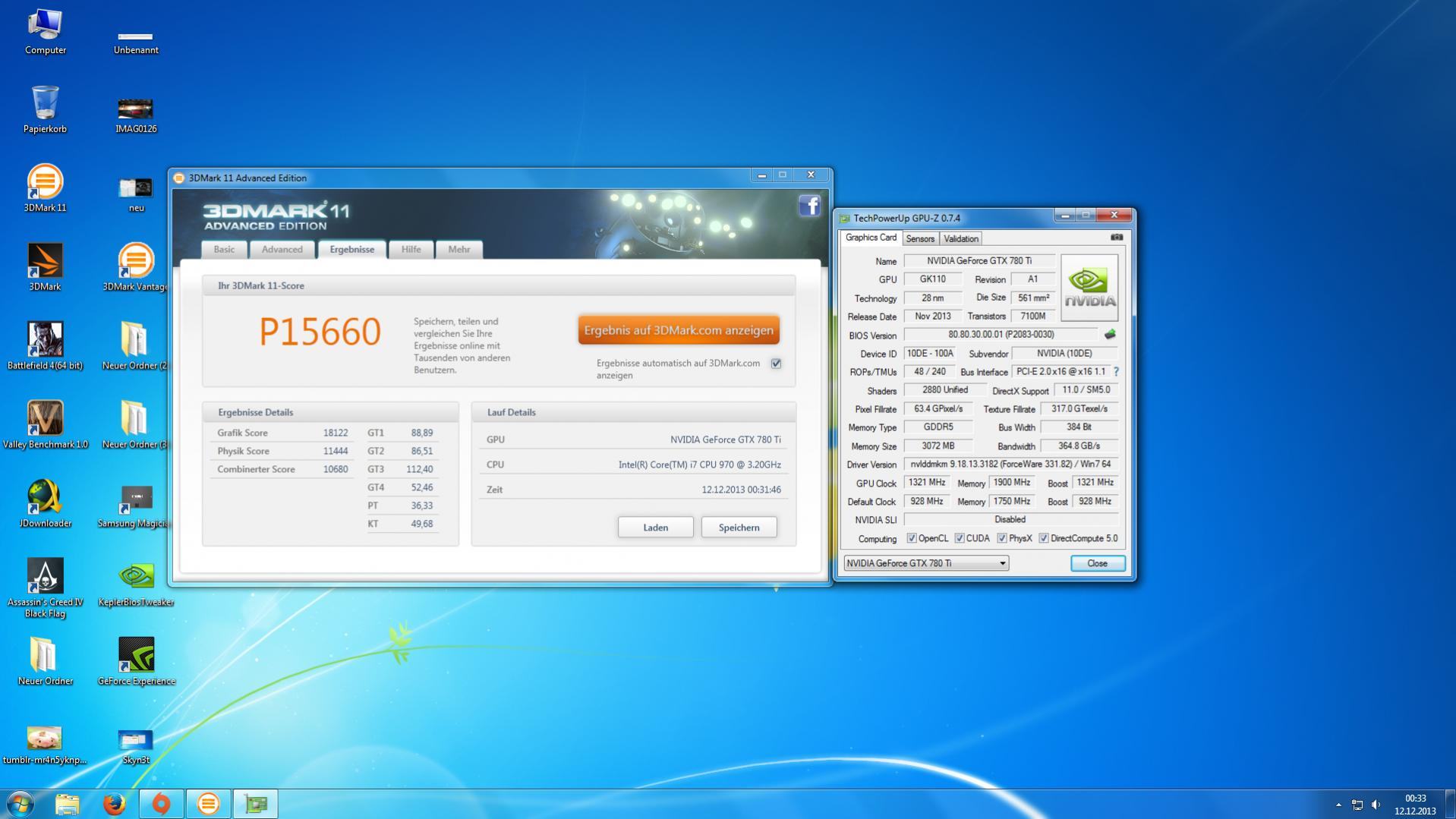This screenshot has height=819, width=1456.
Task: Select the tumblr-mr4n5yknp image file
Action: [x=45, y=745]
